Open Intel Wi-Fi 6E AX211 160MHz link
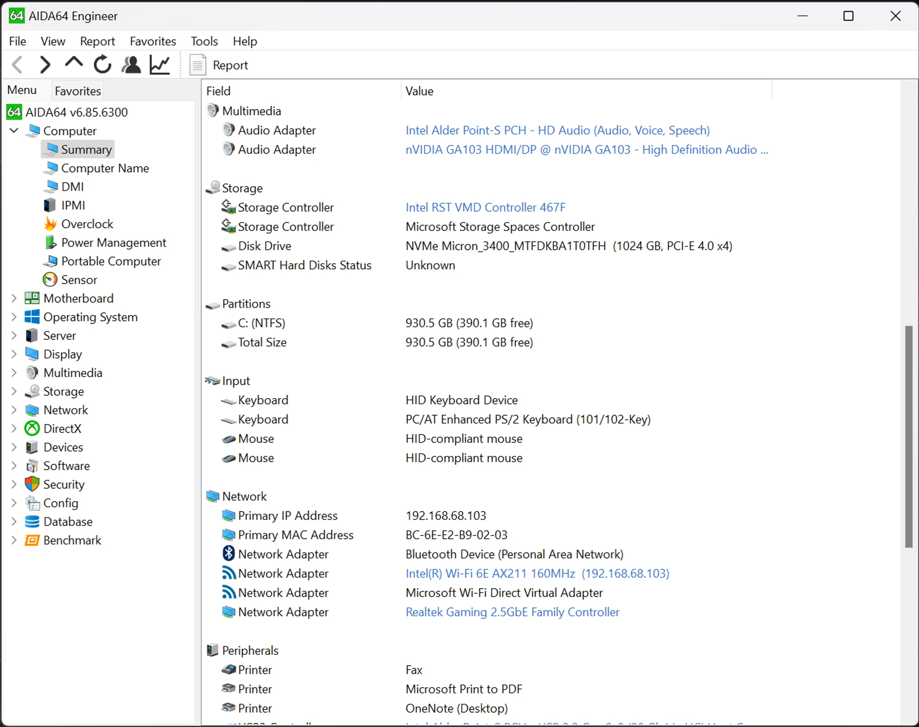The image size is (919, 727). [538, 573]
